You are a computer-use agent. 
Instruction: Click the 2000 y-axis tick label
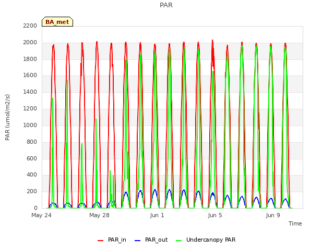(x=30, y=43)
